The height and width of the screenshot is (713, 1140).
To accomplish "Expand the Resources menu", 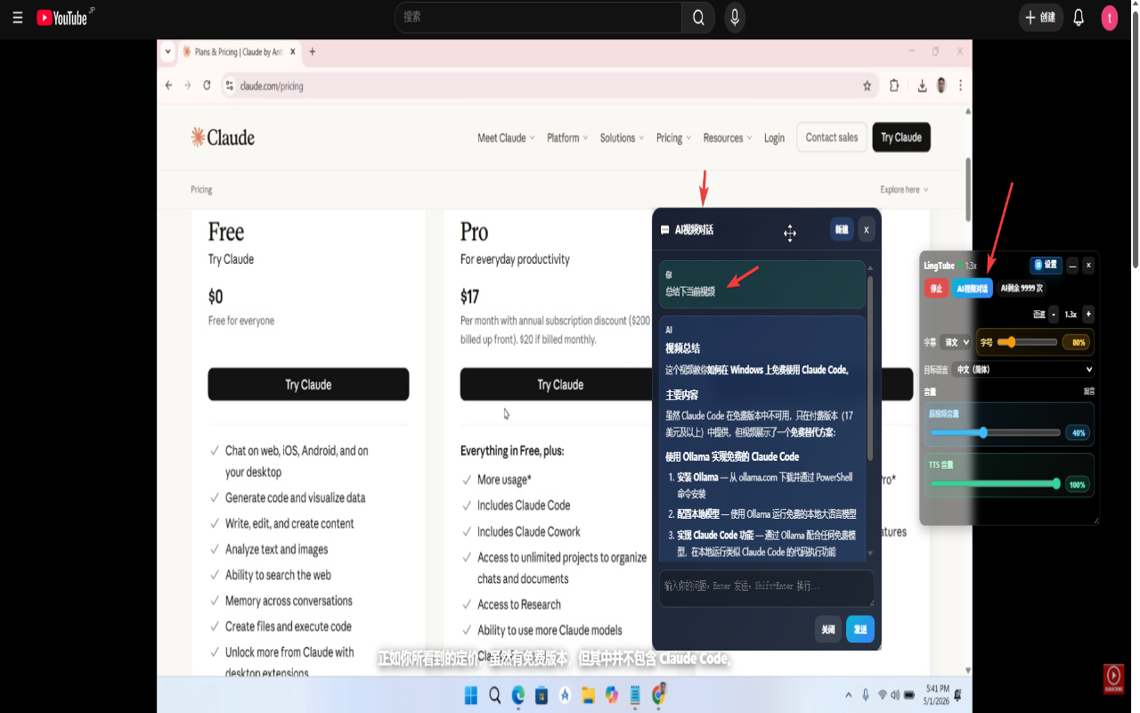I will coord(728,138).
